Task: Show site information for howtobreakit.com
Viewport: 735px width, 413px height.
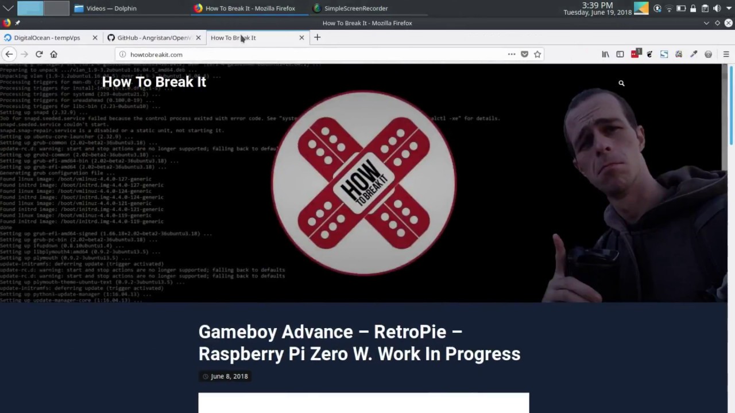Action: click(x=122, y=54)
